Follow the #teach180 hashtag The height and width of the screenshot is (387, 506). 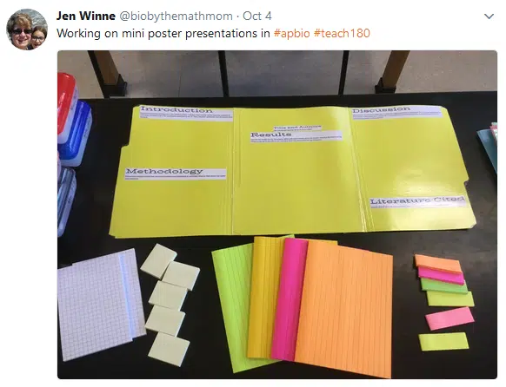click(342, 33)
